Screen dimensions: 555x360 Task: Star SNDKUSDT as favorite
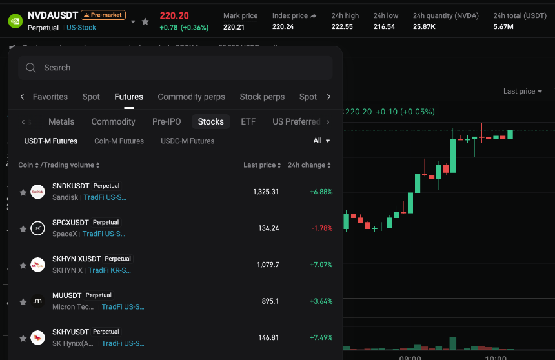23,192
